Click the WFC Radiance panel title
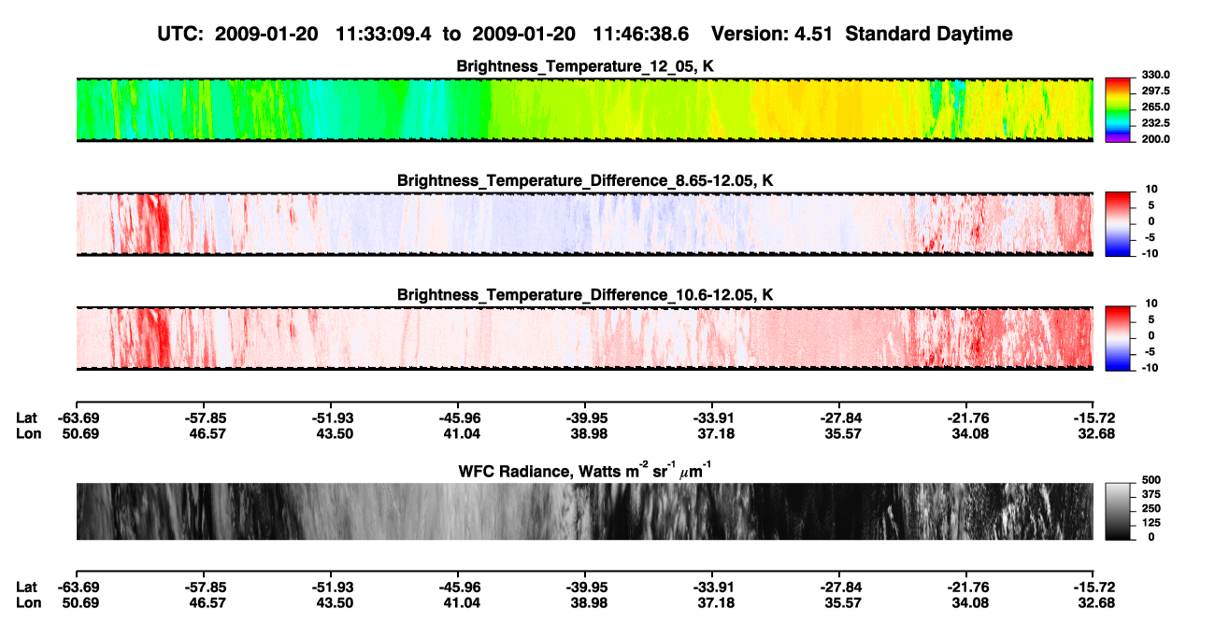1215x623 pixels. pos(584,471)
